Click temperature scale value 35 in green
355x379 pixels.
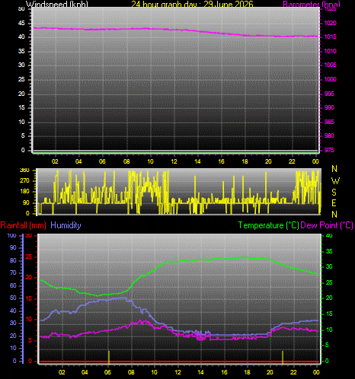[x=329, y=251]
